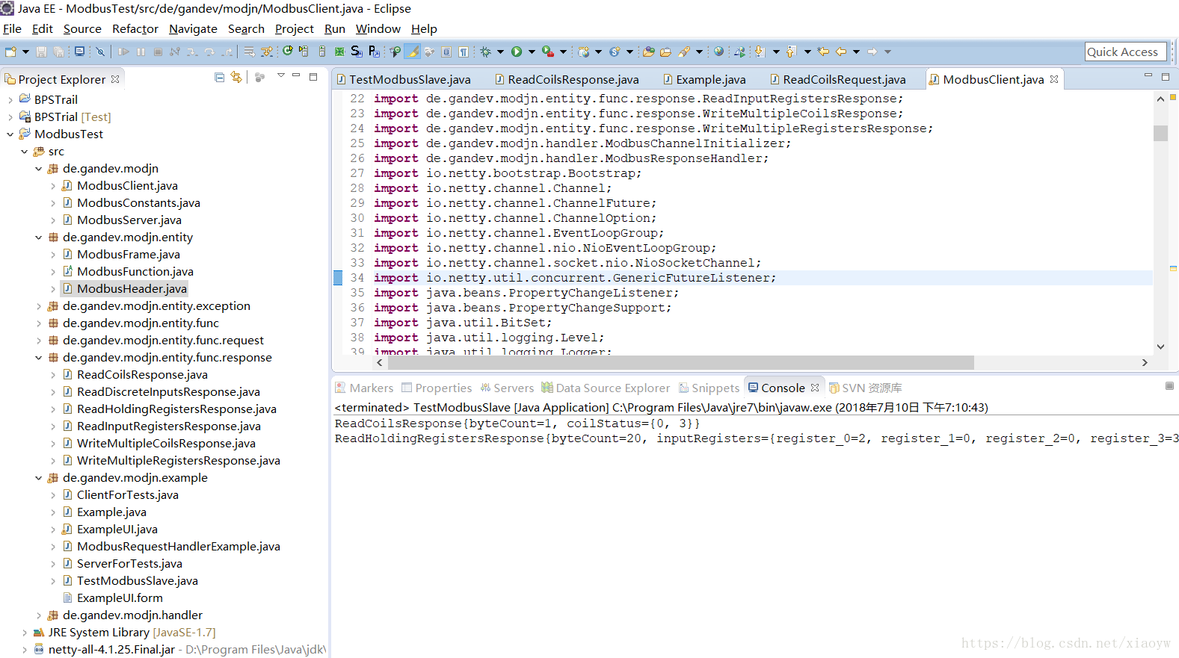This screenshot has height=658, width=1179.
Task: Open the Source menu
Action: (x=82, y=28)
